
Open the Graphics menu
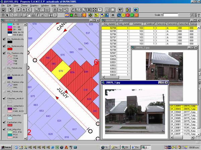(34, 6)
